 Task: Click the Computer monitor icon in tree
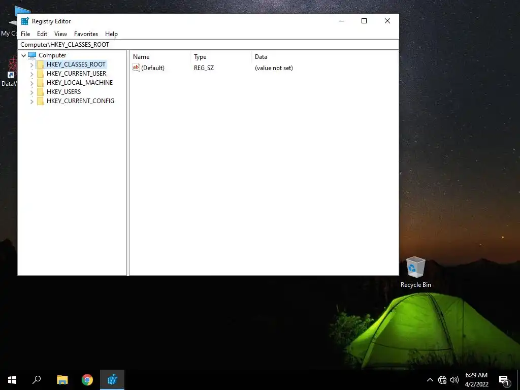32,55
